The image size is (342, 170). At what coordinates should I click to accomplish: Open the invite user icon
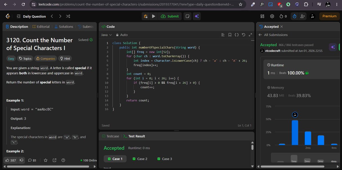pyautogui.click(x=302, y=16)
